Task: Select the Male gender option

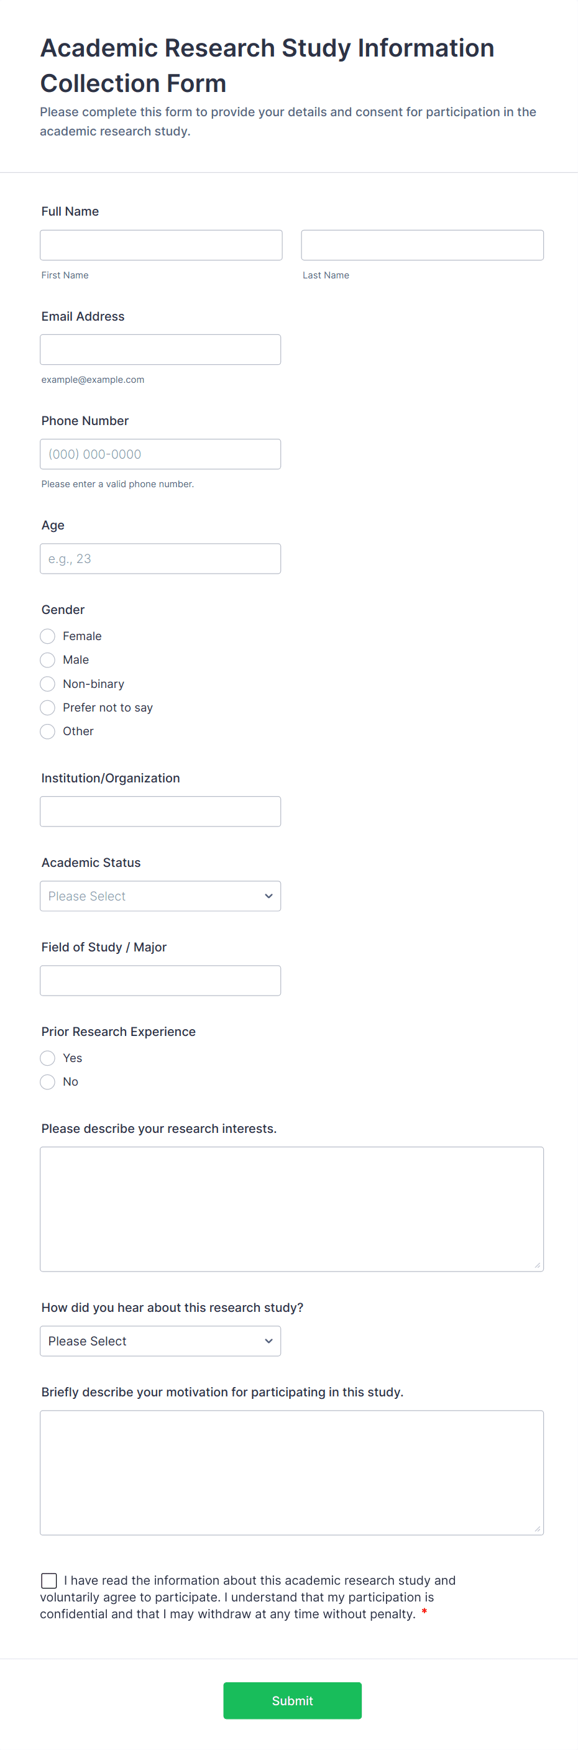Action: [47, 661]
